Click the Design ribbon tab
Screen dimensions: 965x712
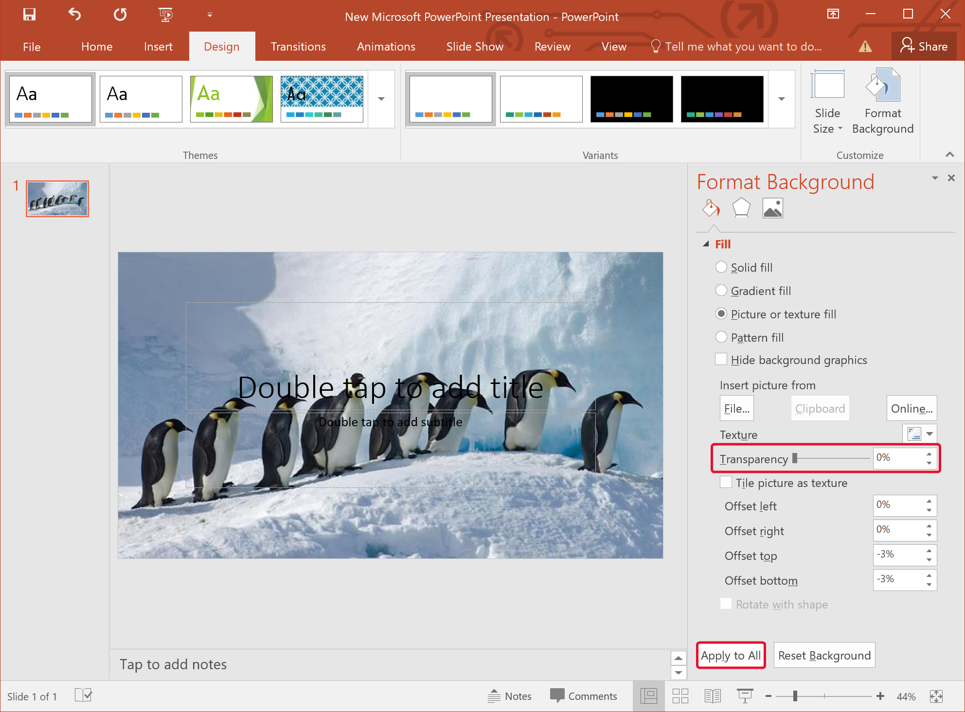pos(222,47)
